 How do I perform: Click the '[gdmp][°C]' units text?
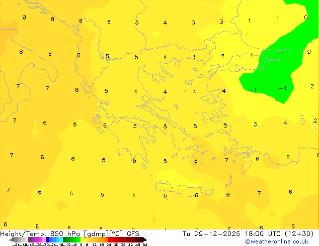(x=103, y=234)
